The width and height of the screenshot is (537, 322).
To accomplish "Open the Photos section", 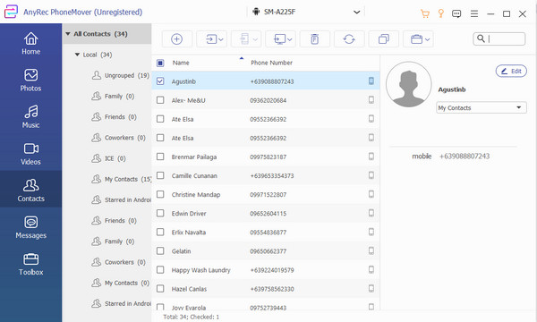I will pyautogui.click(x=30, y=80).
